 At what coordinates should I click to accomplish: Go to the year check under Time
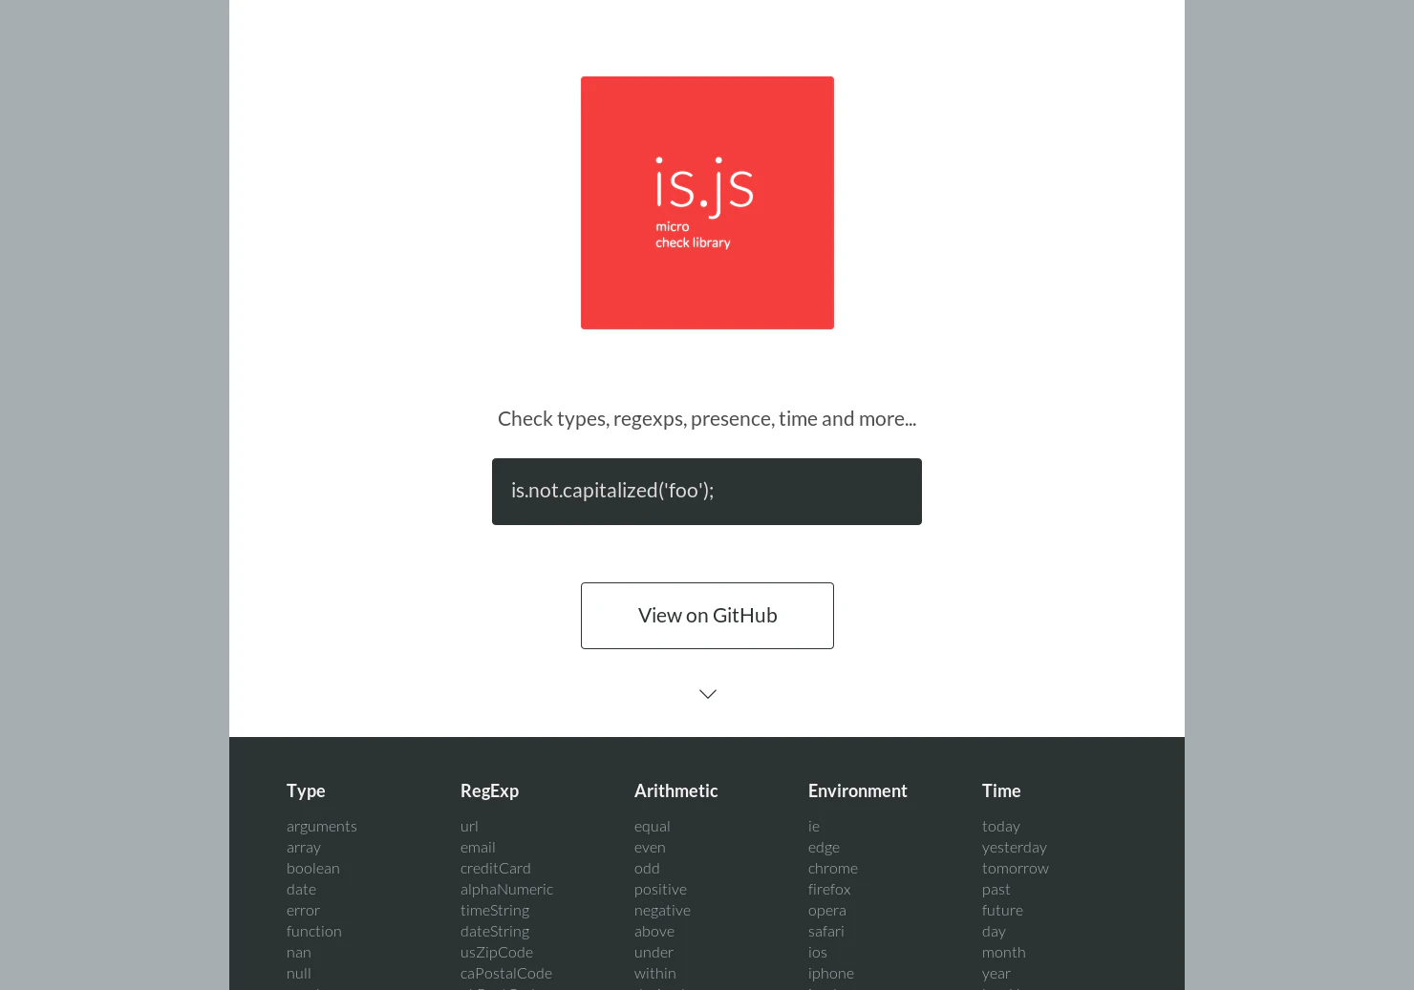pyautogui.click(x=996, y=974)
